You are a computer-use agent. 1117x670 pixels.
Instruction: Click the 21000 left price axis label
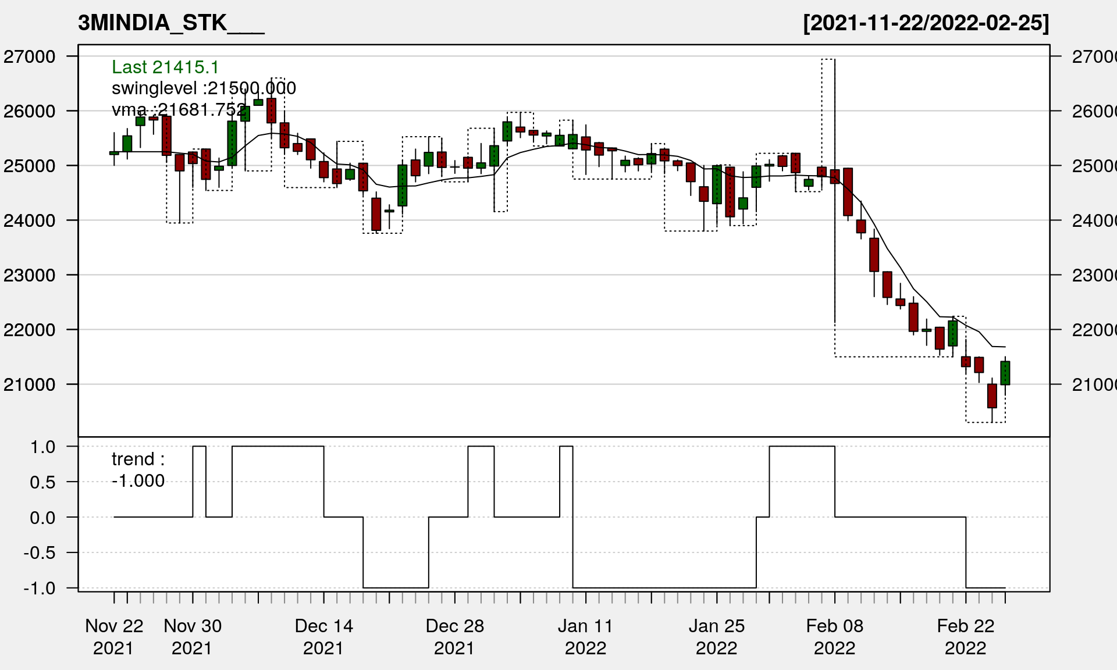point(30,384)
